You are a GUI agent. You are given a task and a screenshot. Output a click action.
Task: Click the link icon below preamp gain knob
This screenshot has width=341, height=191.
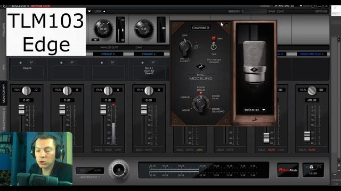[x=95, y=40]
